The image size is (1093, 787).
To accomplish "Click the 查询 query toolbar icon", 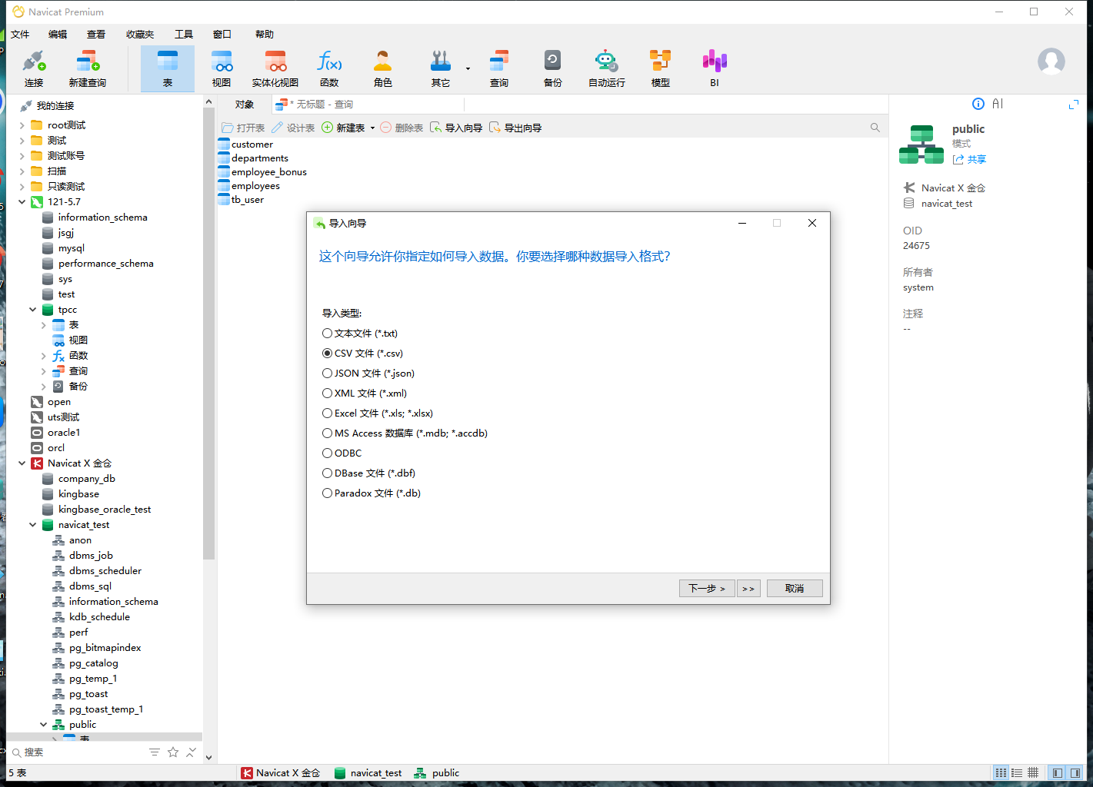I will tap(499, 68).
